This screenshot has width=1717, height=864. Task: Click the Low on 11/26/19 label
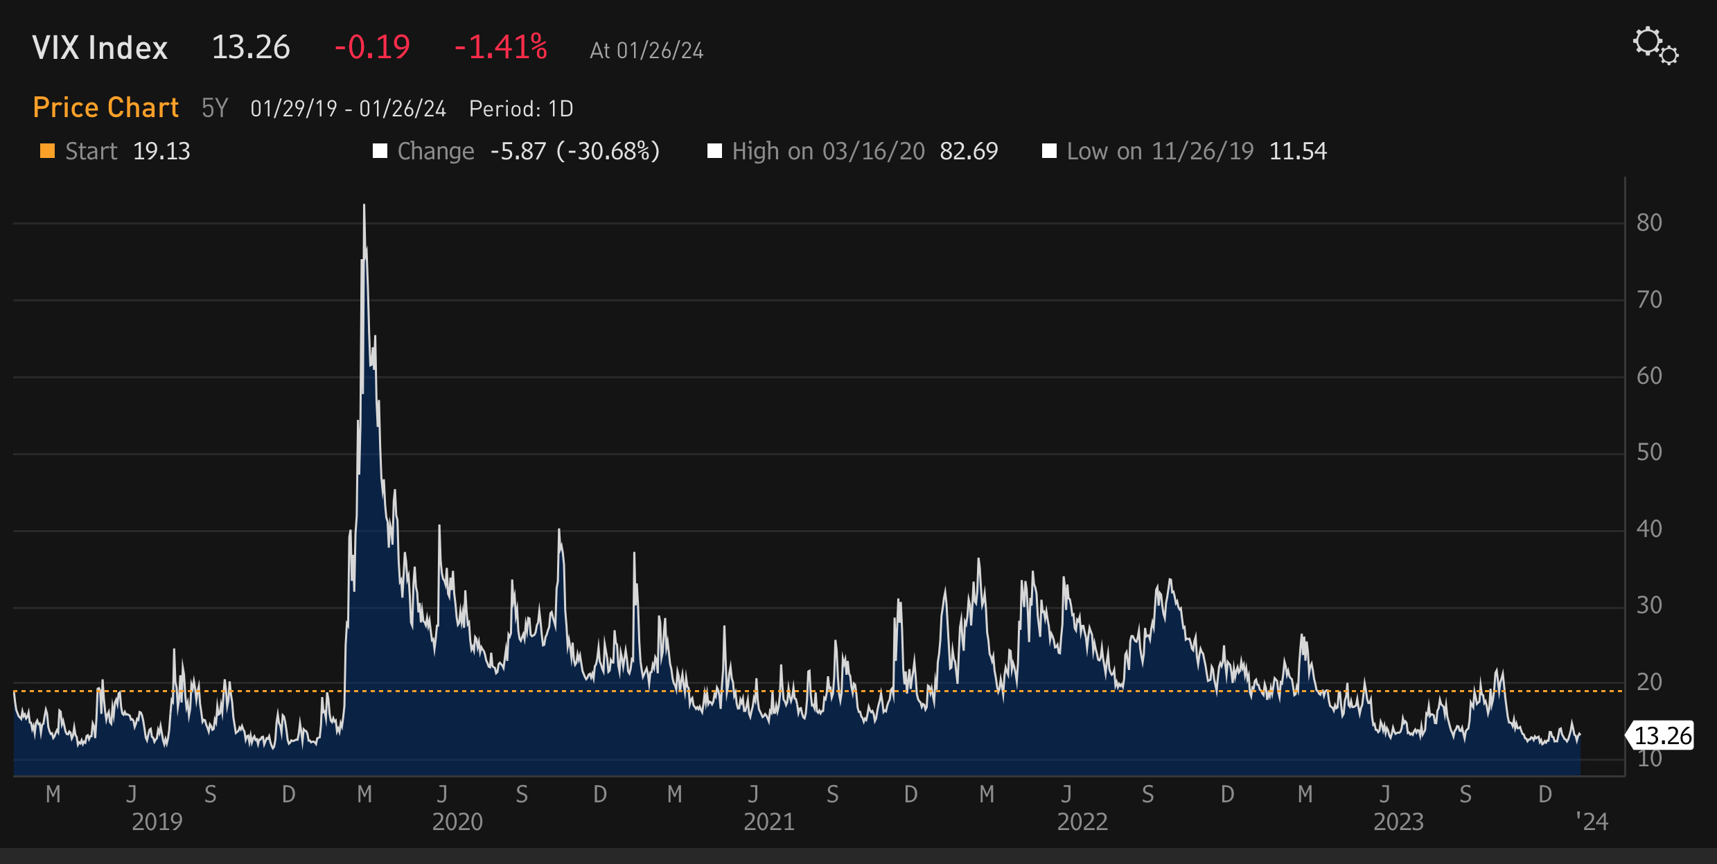point(1161,151)
